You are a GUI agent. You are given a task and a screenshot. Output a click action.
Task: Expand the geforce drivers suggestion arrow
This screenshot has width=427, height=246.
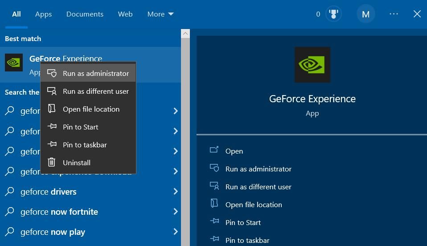pos(175,192)
